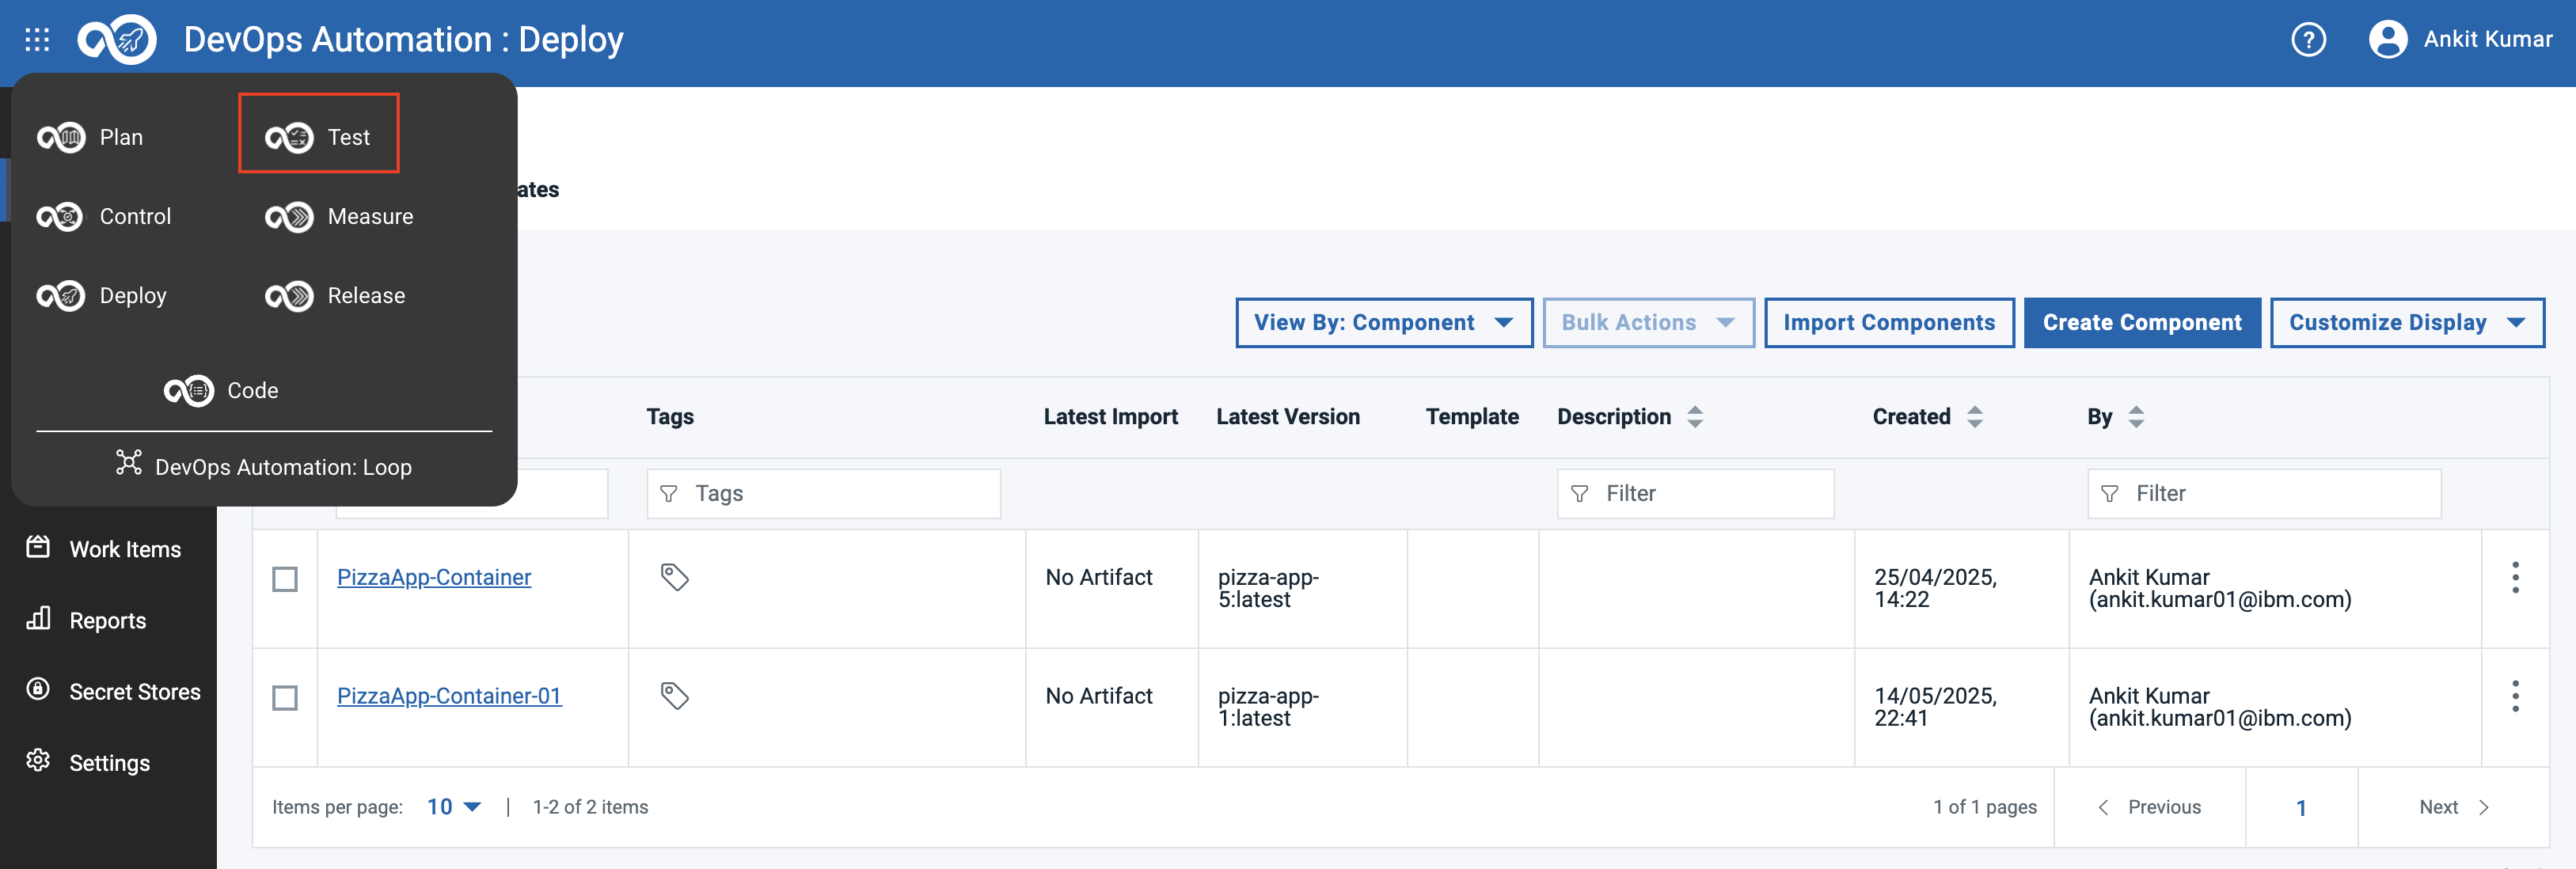Sort by the By column arrows
The height and width of the screenshot is (869, 2576).
click(x=2136, y=417)
